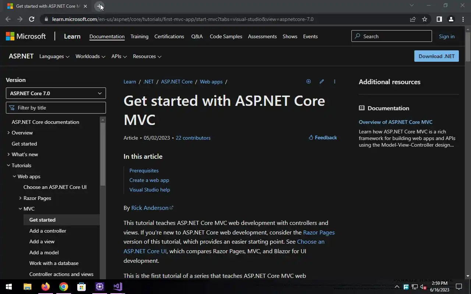Open the Workloads dropdown menu

pos(90,56)
